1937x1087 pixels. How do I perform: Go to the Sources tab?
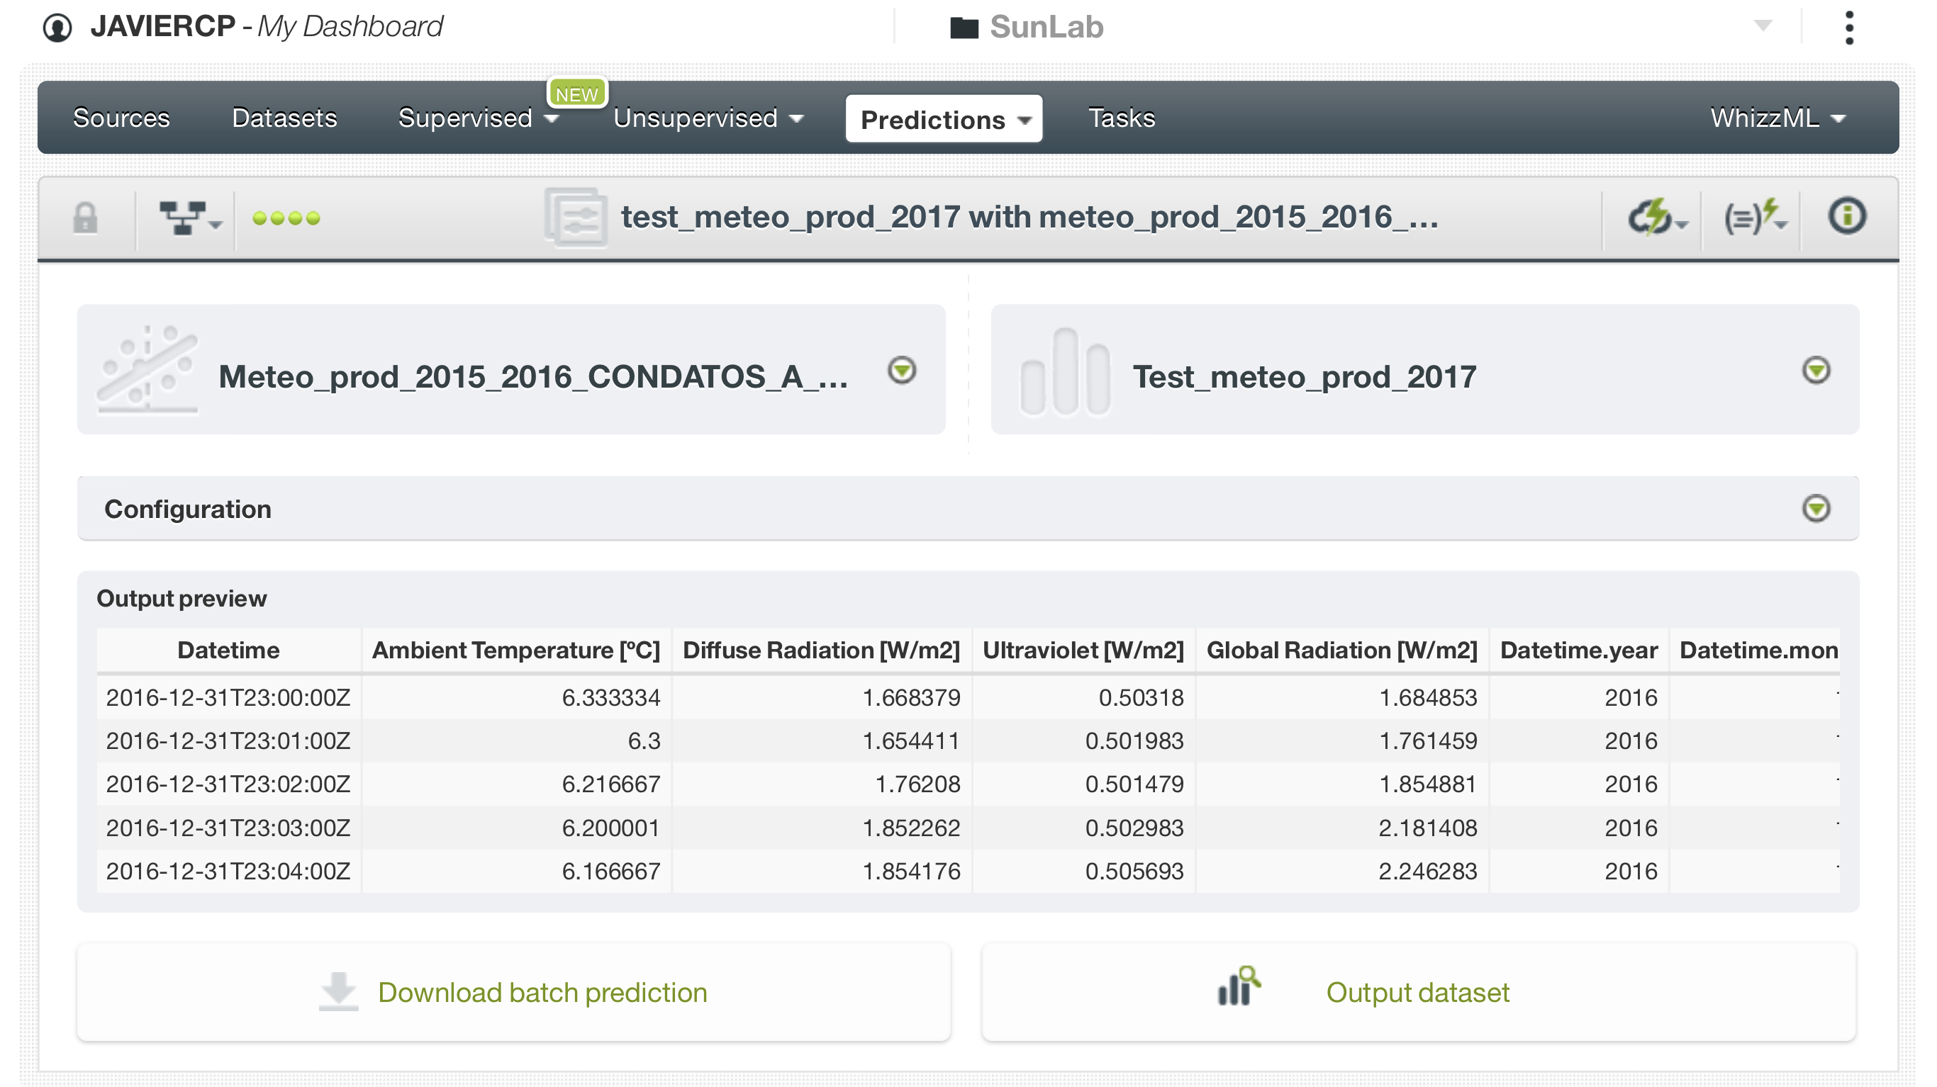coord(121,119)
